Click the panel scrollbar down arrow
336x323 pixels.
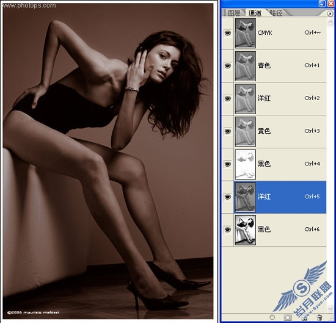point(331,308)
